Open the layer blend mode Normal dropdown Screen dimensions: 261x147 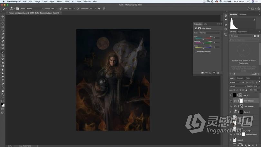(238, 86)
